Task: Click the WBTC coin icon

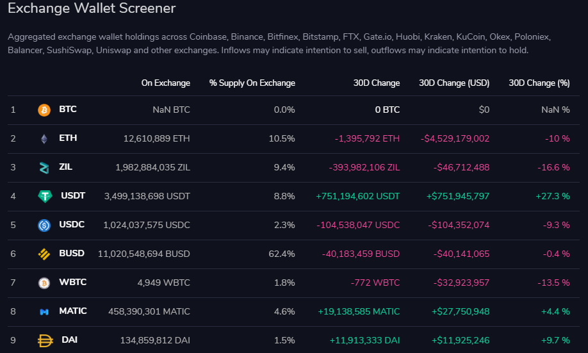Action: click(44, 283)
